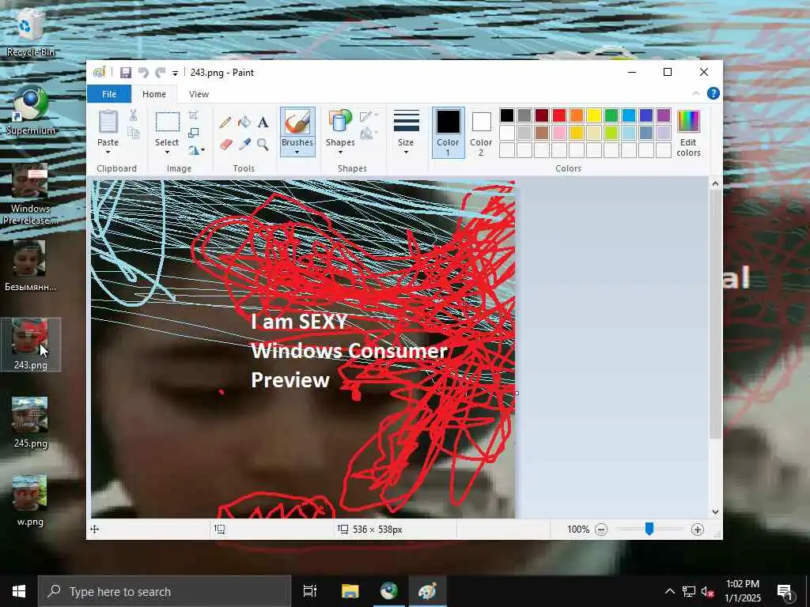Select the Supermium desktop shortcut
This screenshot has height=607, width=810.
[31, 110]
